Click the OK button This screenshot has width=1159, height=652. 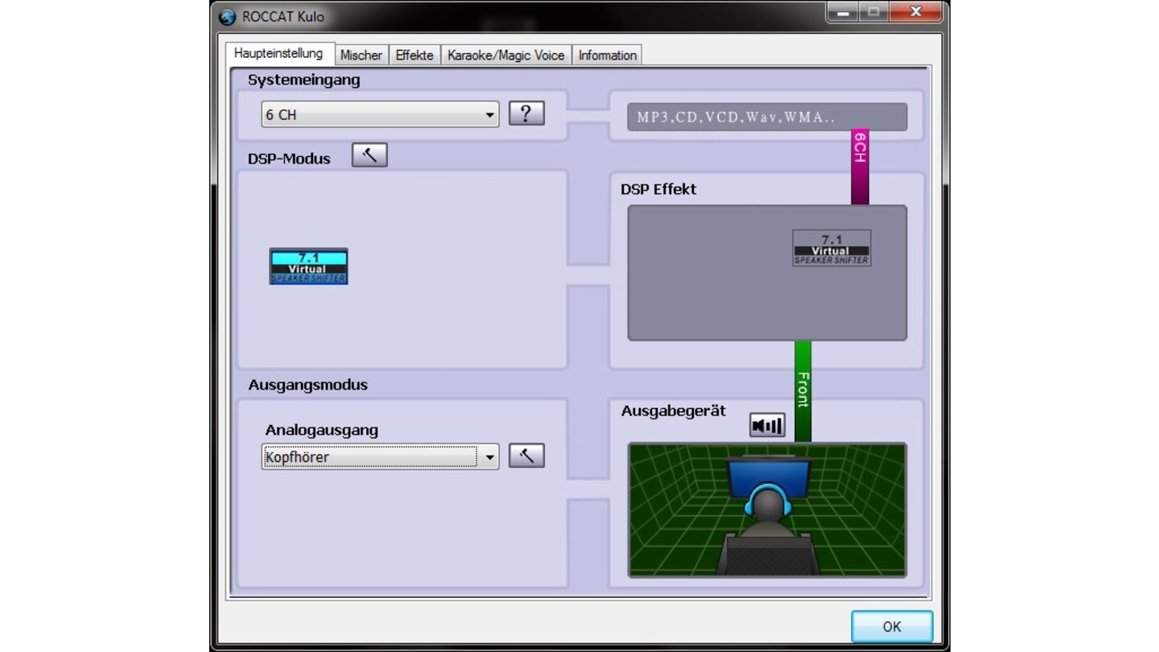(892, 626)
